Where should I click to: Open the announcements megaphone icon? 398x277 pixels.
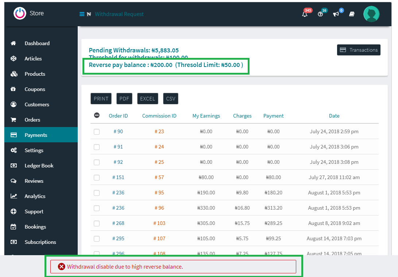[336, 14]
